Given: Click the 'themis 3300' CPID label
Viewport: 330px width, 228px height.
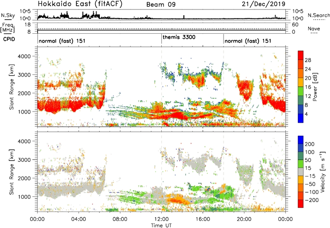Looking at the screenshot, I should click(179, 37).
